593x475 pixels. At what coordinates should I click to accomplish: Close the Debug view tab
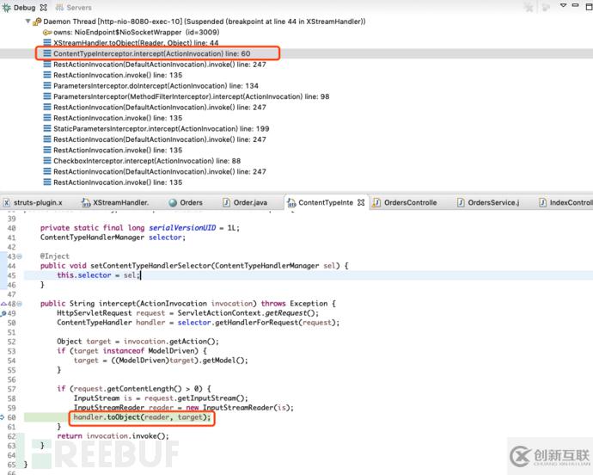[44, 7]
